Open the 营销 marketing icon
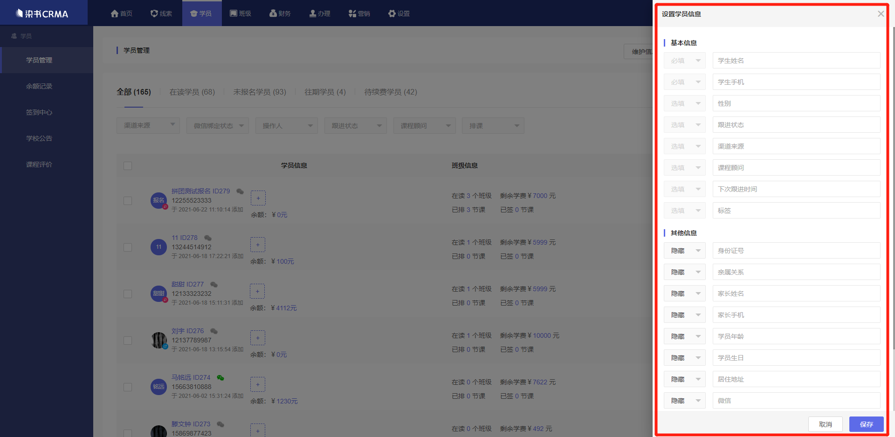895x437 pixels. tap(352, 14)
